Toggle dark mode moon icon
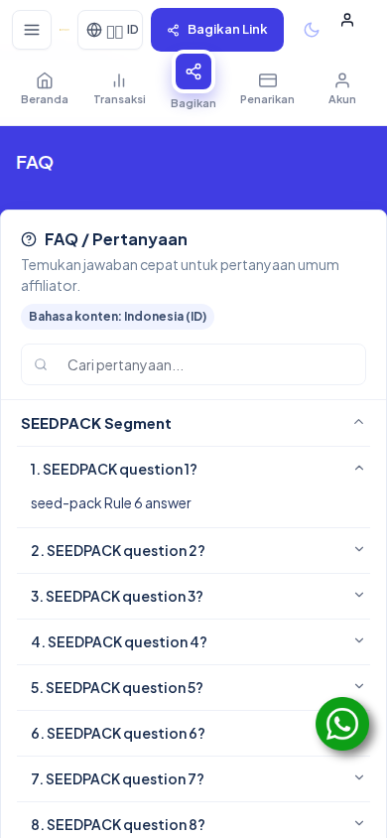This screenshot has height=838, width=387. pos(312,30)
